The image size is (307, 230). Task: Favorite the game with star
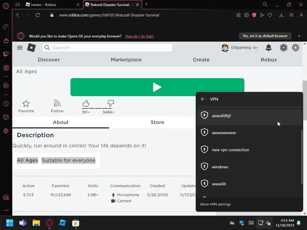coord(26,106)
